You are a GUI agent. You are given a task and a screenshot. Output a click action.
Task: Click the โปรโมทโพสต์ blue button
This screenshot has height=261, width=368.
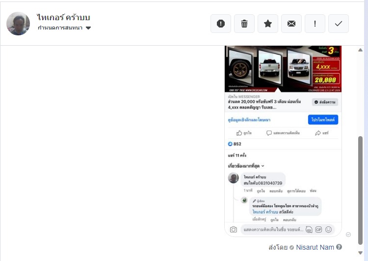click(323, 119)
